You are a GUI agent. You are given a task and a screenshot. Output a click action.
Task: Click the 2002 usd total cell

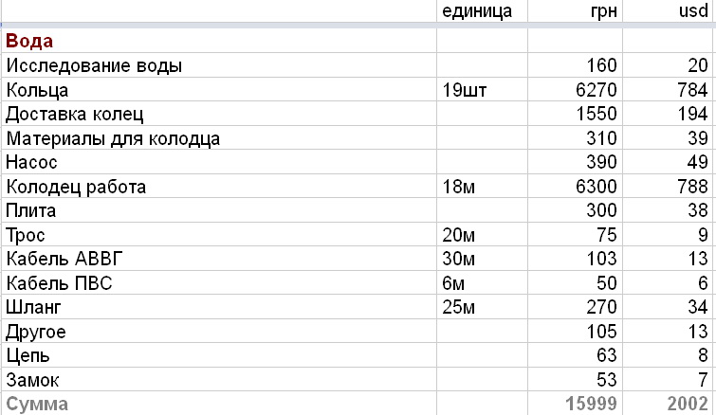[669, 404]
